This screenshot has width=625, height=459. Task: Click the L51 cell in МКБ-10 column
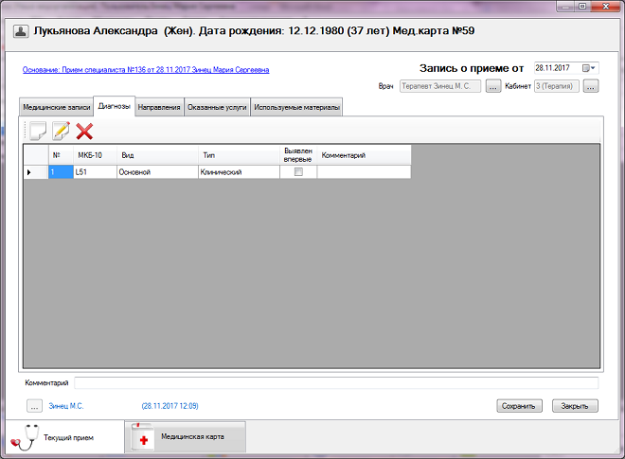point(95,172)
